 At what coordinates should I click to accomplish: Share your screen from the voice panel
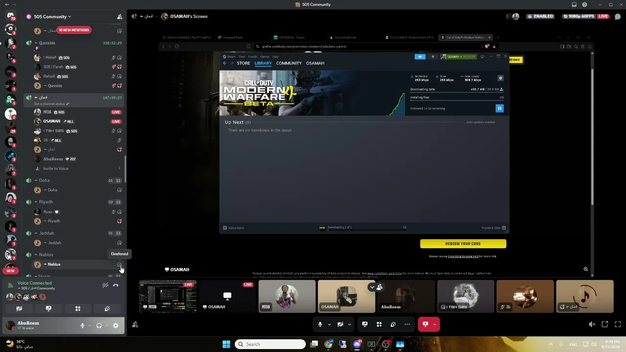point(48,308)
